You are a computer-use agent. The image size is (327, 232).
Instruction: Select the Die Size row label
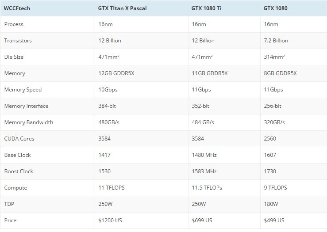coord(14,57)
